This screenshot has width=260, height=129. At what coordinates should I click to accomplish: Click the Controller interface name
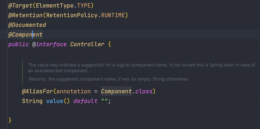coord(87,44)
